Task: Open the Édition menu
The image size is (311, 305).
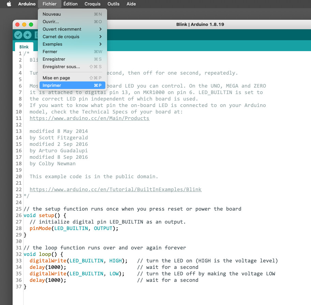Action: click(x=70, y=4)
